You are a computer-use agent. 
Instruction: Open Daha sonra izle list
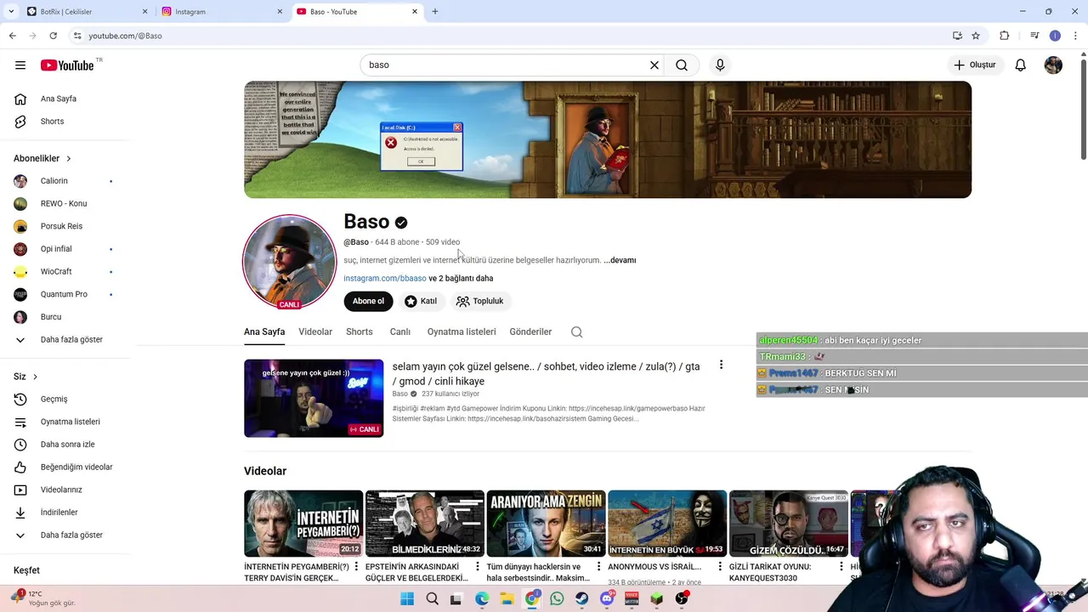click(66, 445)
